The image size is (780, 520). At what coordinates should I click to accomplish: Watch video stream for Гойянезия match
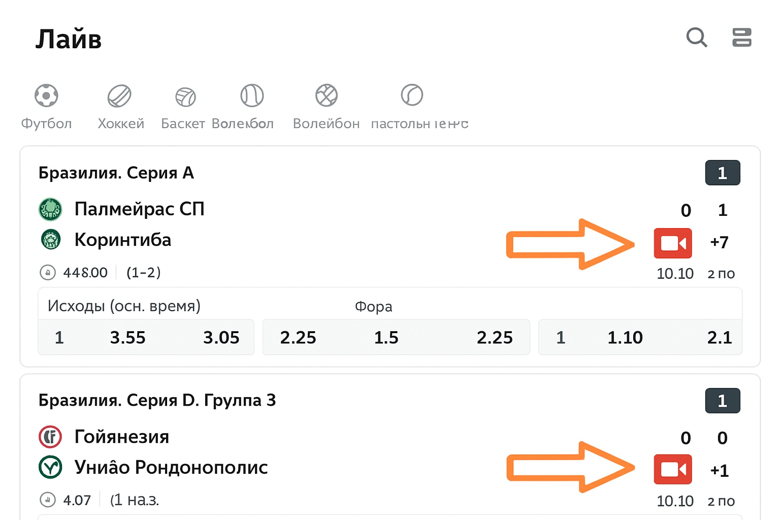[672, 469]
